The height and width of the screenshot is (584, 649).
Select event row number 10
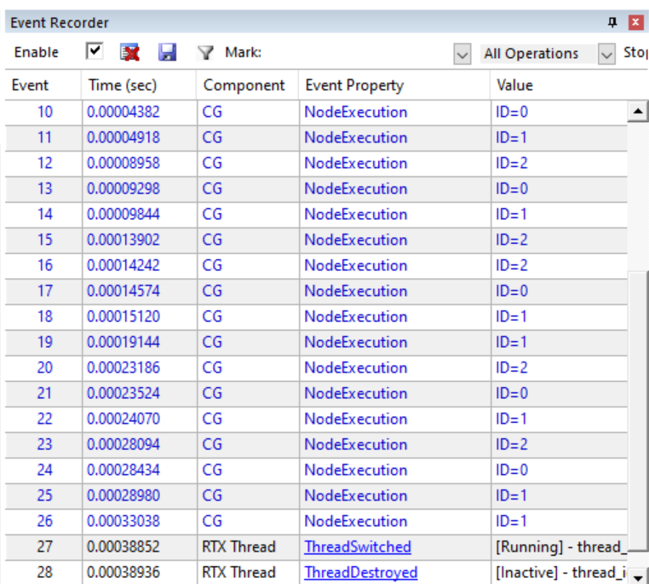point(44,112)
